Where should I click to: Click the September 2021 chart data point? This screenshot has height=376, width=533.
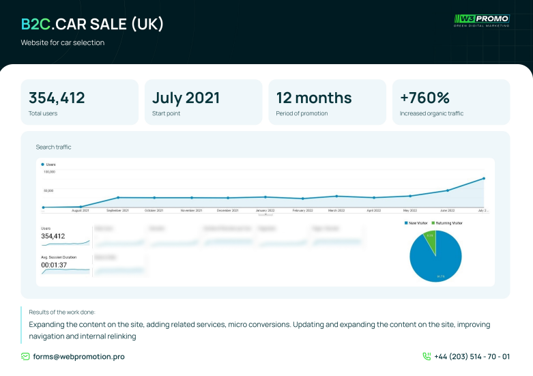click(x=118, y=197)
